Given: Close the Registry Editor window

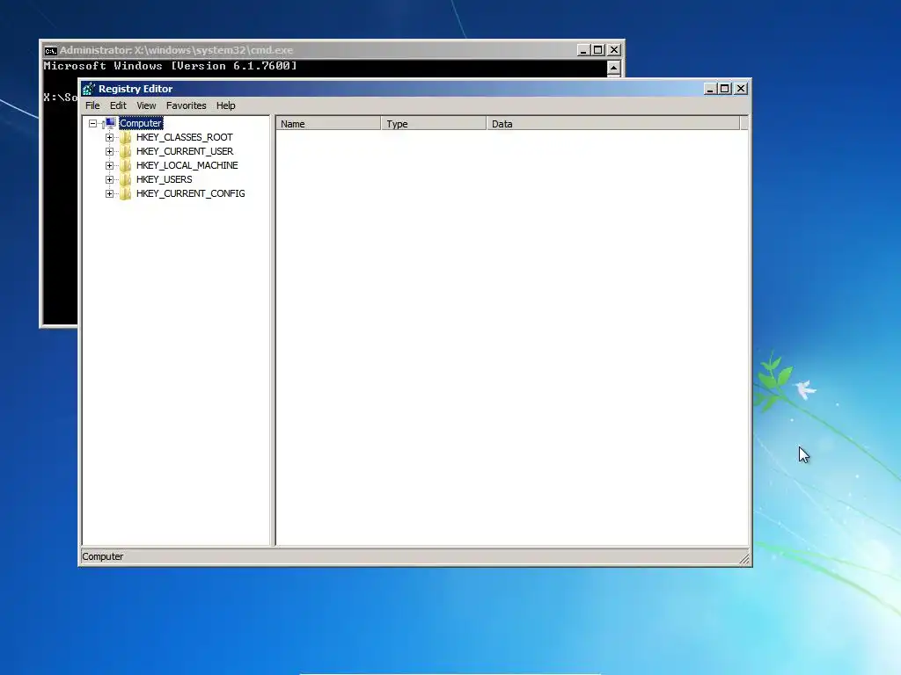Looking at the screenshot, I should point(741,89).
